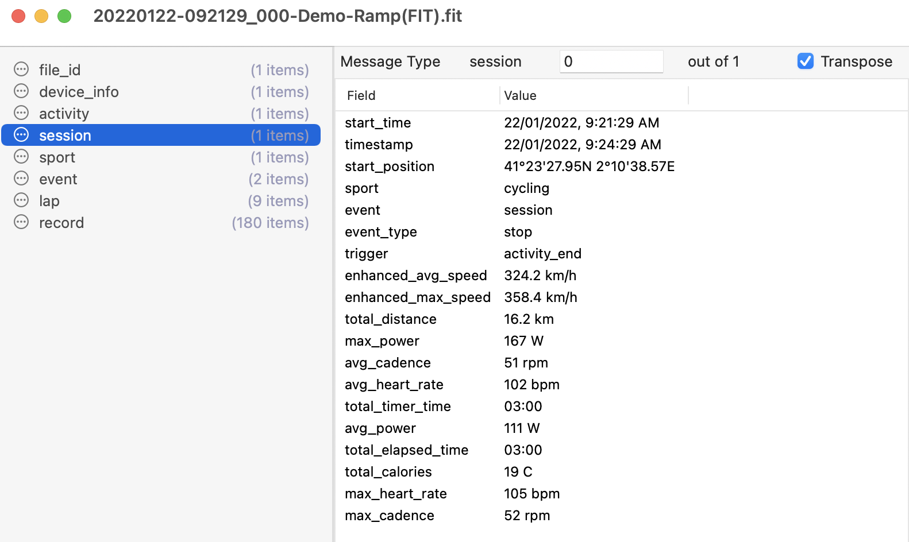Click the value 167 W
Image resolution: width=909 pixels, height=542 pixels.
523,341
